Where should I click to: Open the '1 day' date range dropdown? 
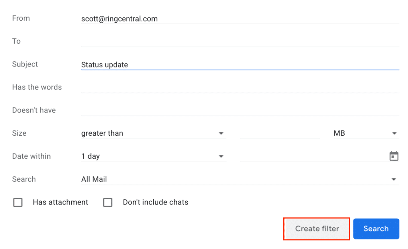pyautogui.click(x=153, y=156)
